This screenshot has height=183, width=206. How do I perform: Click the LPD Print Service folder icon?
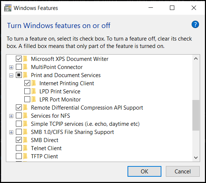34,91
